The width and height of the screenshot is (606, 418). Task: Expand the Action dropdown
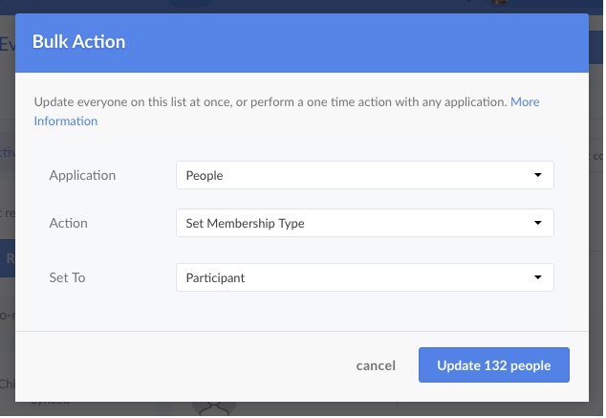(x=364, y=224)
